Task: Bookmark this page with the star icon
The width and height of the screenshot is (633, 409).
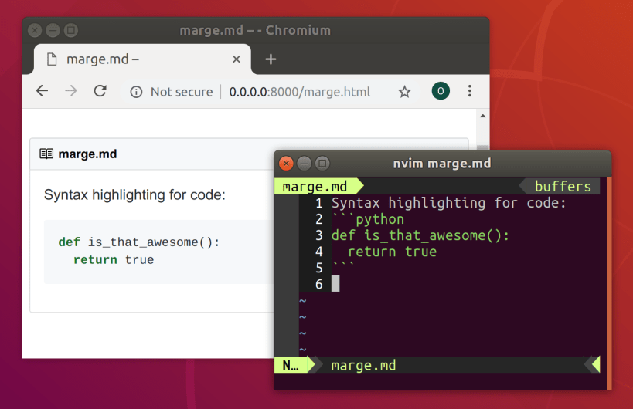Action: tap(404, 92)
